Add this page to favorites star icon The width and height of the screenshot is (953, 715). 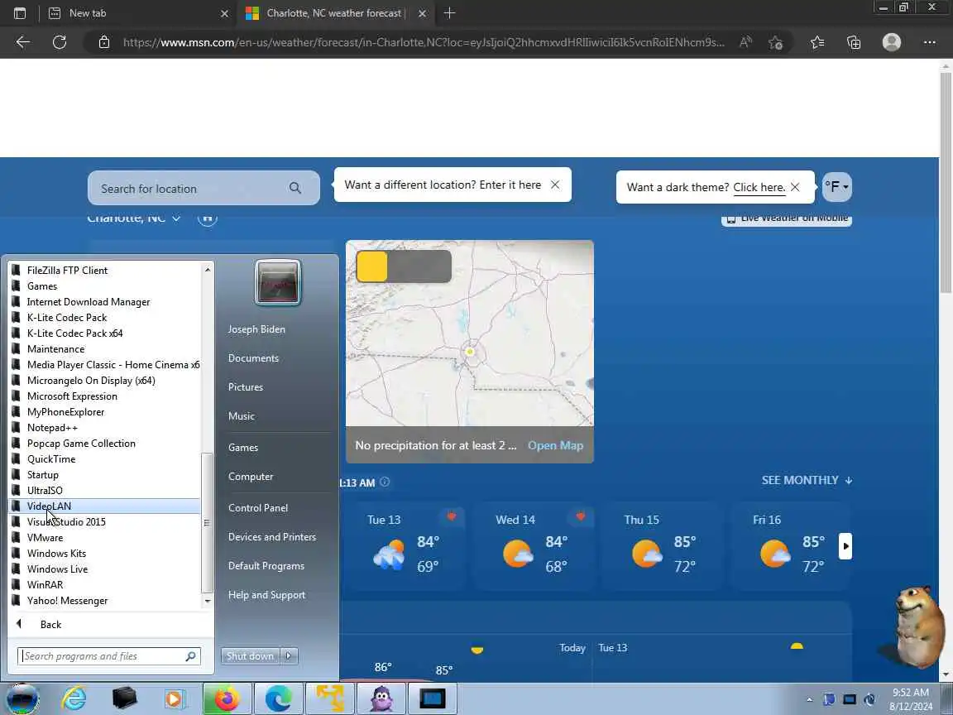775,42
